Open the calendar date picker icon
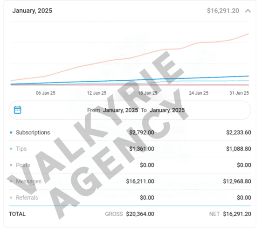 (18, 110)
